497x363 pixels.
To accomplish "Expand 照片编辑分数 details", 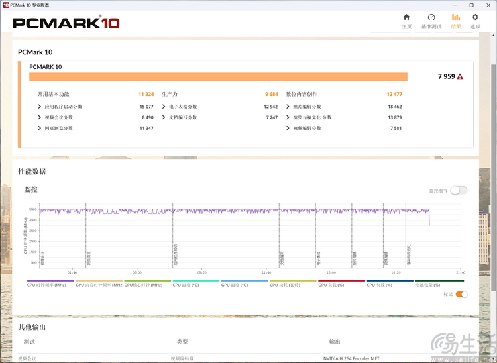I will click(288, 107).
